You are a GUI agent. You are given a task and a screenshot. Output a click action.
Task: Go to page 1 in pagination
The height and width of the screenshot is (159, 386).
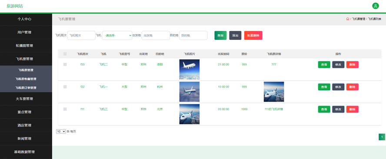coord(382,137)
